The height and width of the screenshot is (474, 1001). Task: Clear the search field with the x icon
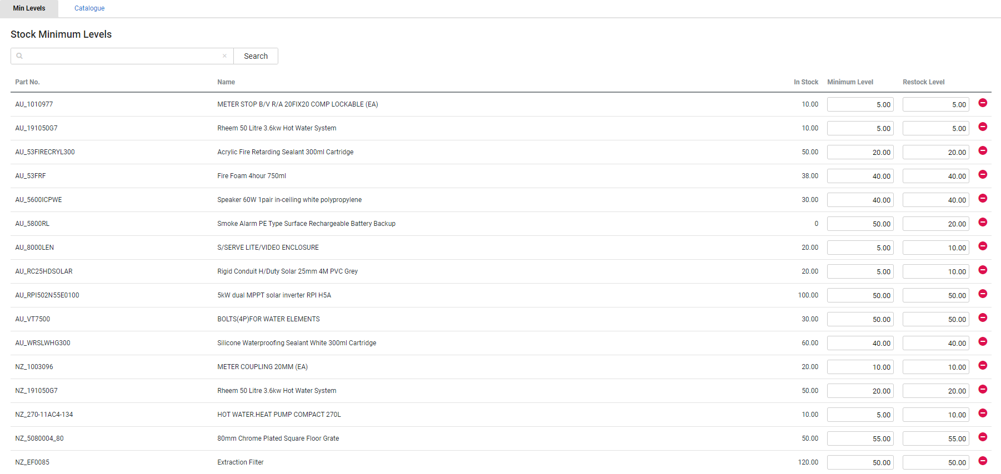click(224, 56)
